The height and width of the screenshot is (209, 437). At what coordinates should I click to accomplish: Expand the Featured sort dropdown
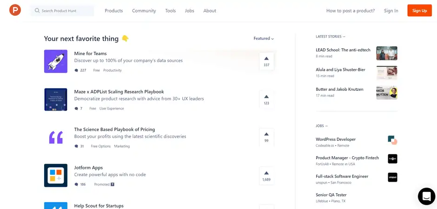point(264,38)
